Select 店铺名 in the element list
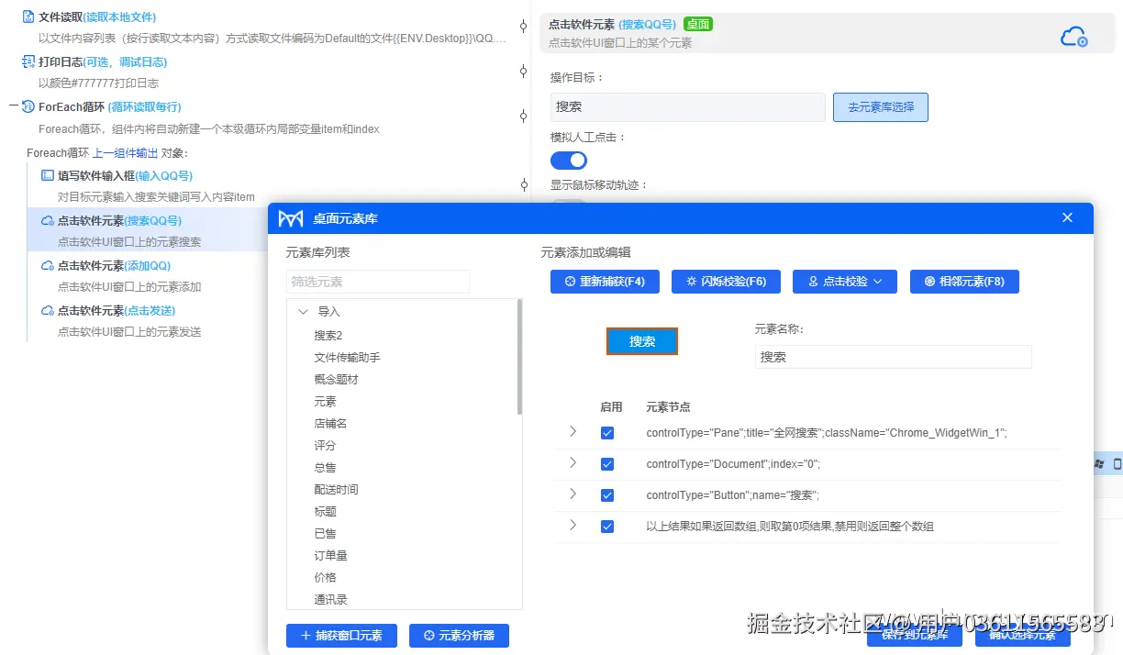 click(x=330, y=424)
